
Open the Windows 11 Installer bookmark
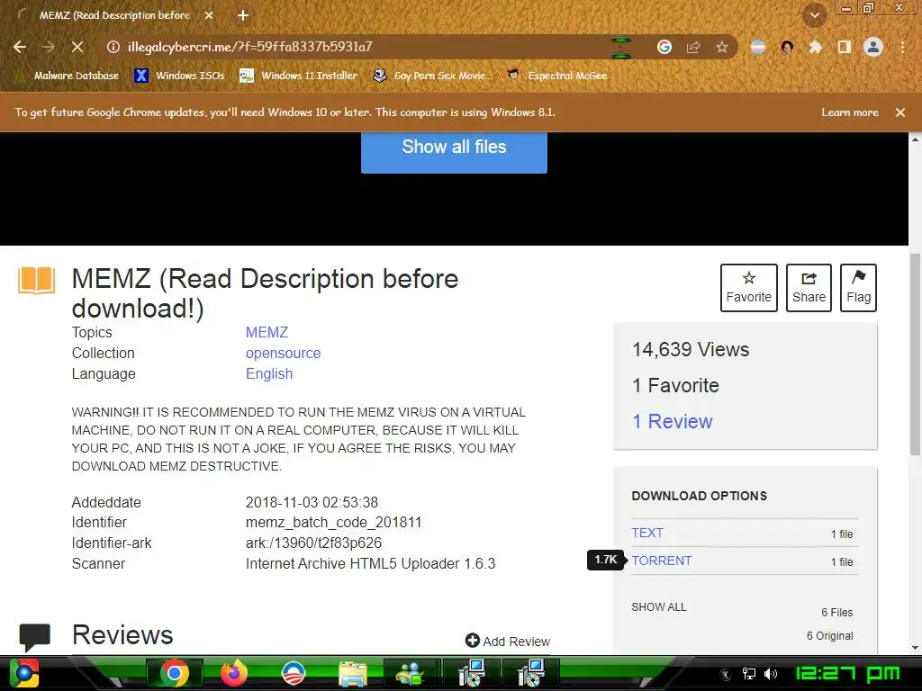coord(299,76)
